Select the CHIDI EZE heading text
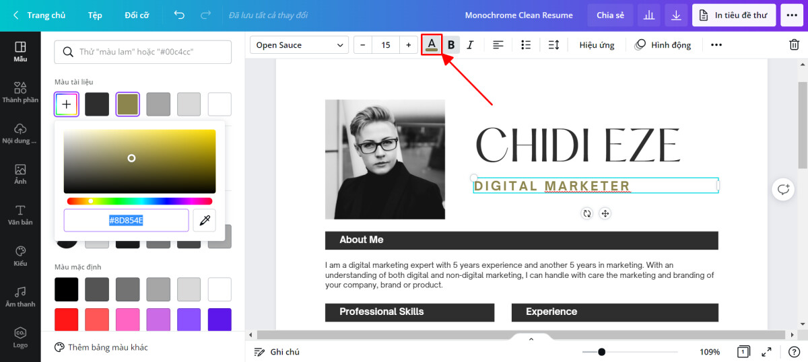Viewport: 808px width, 362px height. [x=578, y=145]
